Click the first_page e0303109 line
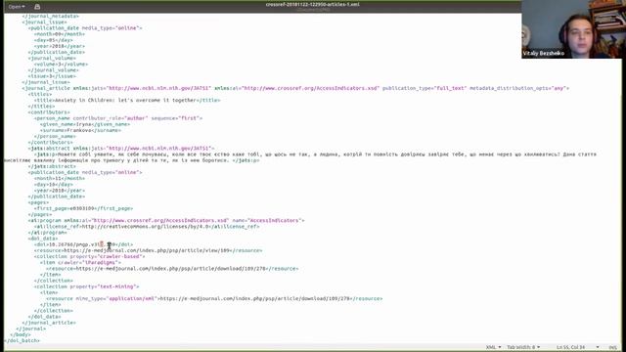626x352 pixels. tap(83, 208)
